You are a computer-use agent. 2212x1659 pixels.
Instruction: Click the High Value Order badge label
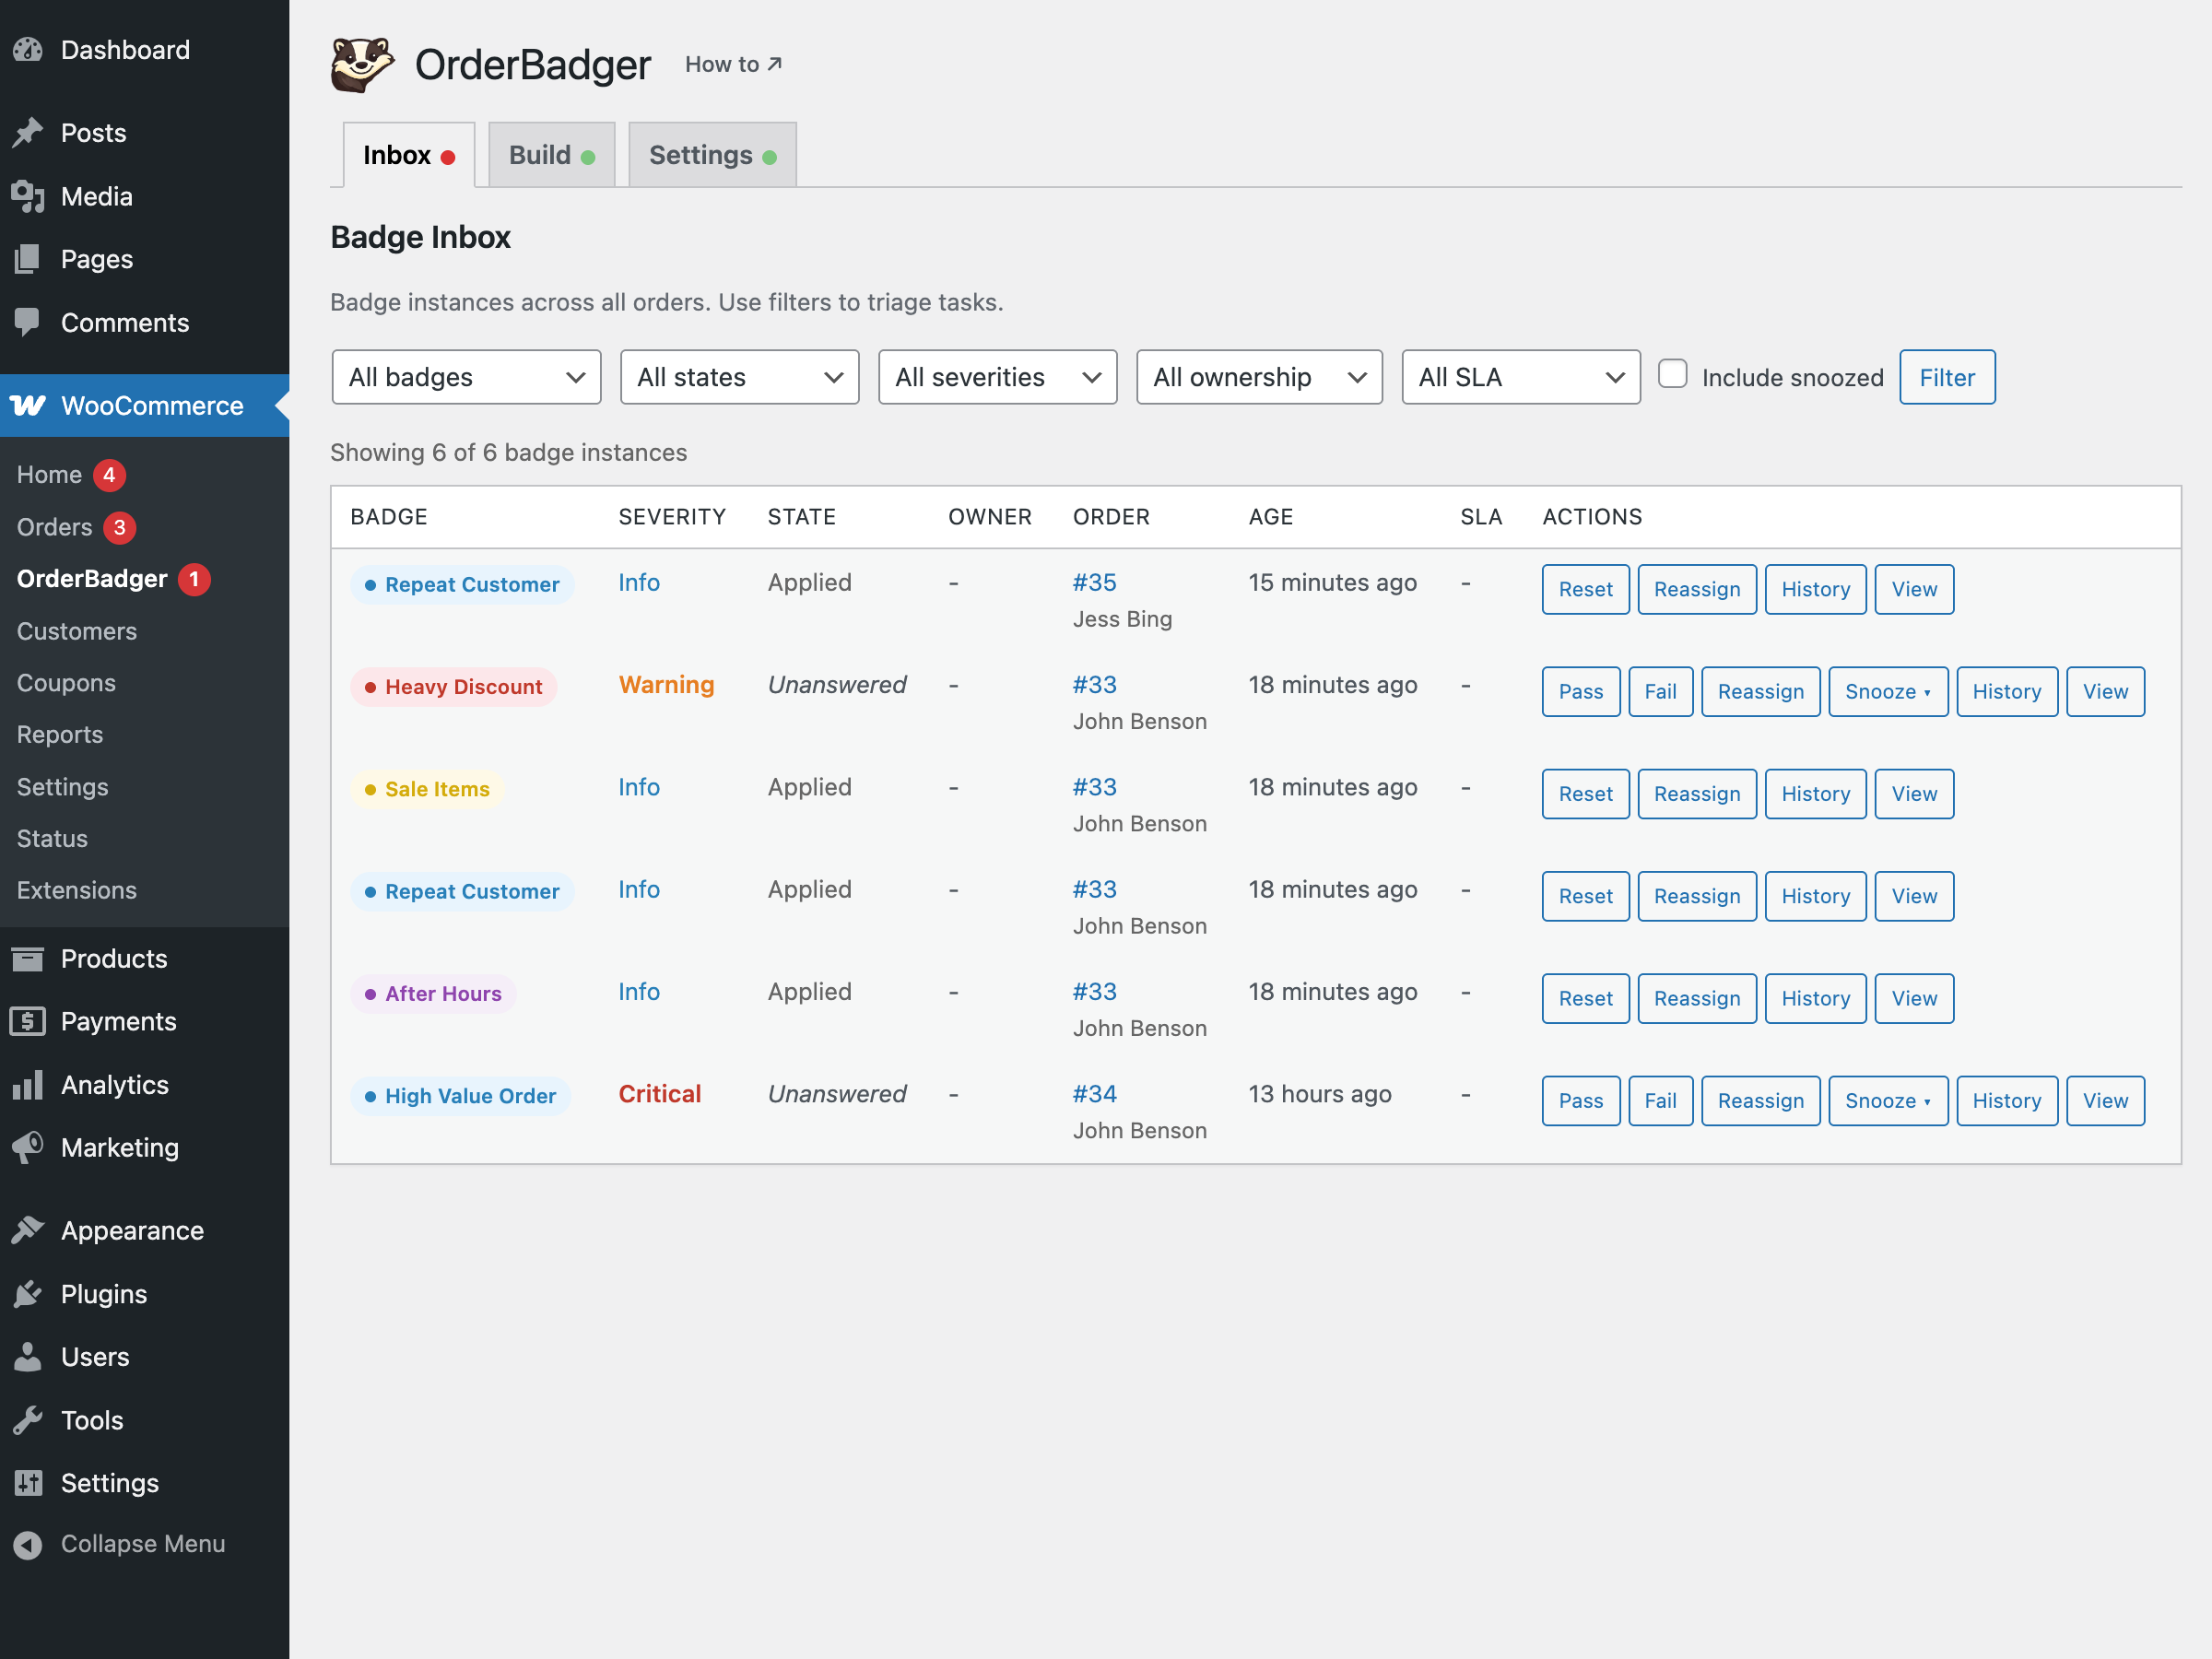460,1096
